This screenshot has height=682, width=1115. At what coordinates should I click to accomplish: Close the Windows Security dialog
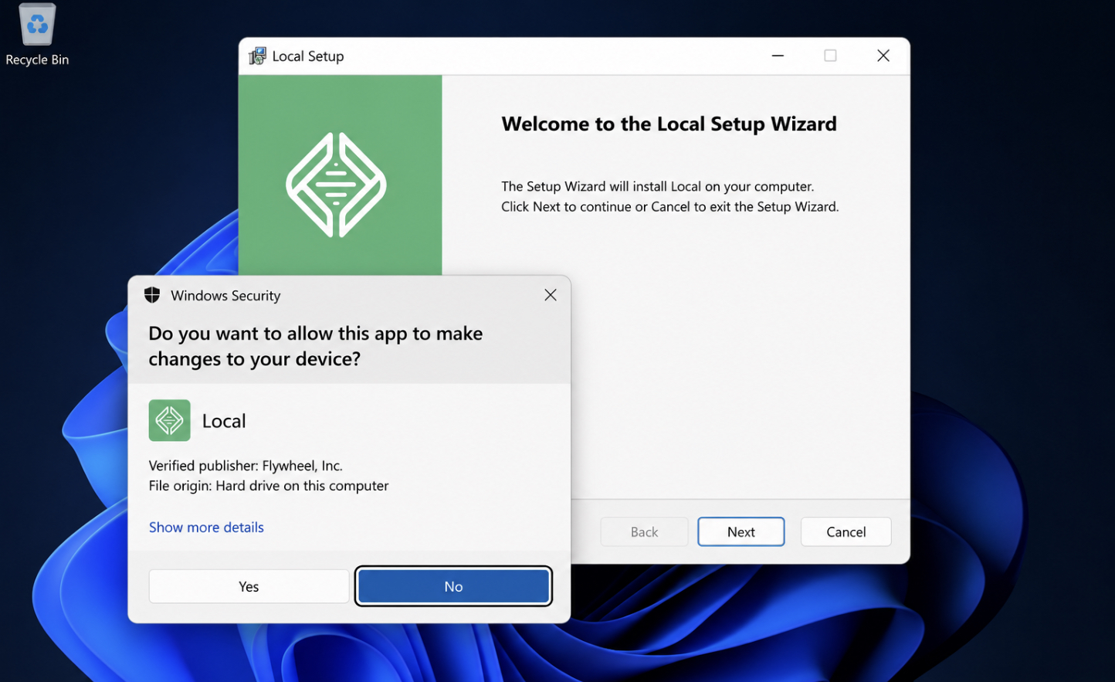pyautogui.click(x=551, y=295)
